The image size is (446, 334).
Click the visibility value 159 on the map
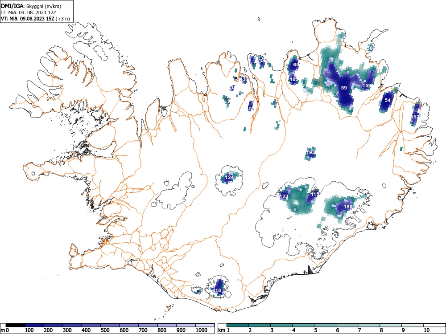pos(367,86)
